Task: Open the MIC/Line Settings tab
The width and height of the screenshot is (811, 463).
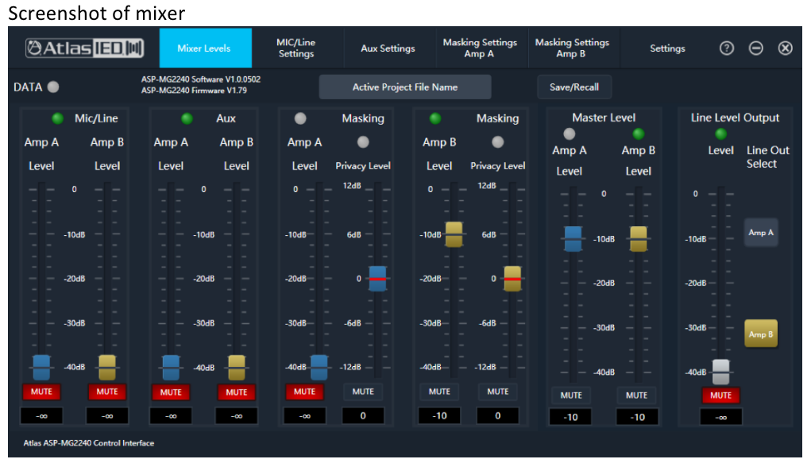Action: 296,48
